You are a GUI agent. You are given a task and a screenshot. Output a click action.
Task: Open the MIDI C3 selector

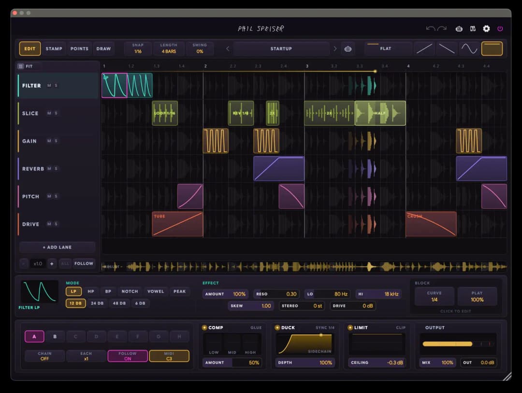pos(169,356)
